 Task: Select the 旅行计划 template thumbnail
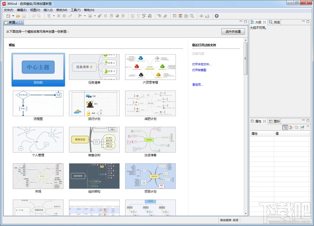(94, 103)
